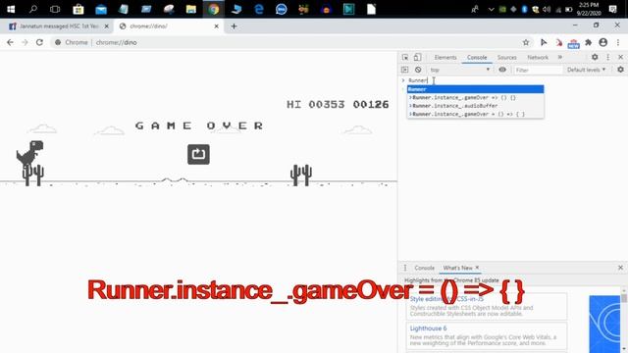
Task: Click the blue What's New video thumbnail
Action: pos(604,325)
